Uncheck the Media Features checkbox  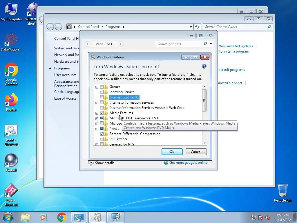coord(102,113)
